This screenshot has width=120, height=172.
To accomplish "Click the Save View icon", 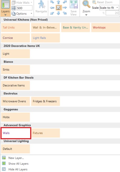I will click(74, 4).
